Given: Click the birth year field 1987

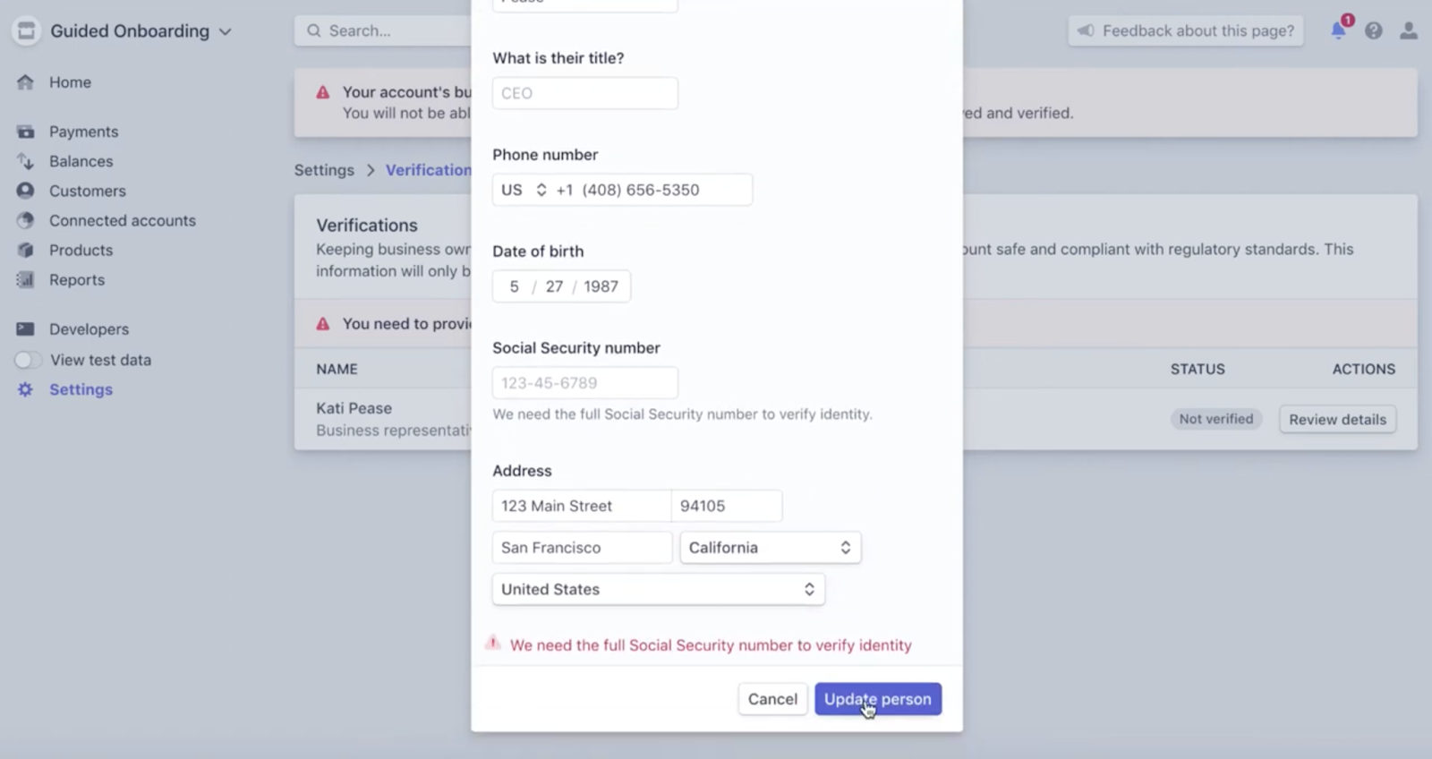Looking at the screenshot, I should 601,286.
